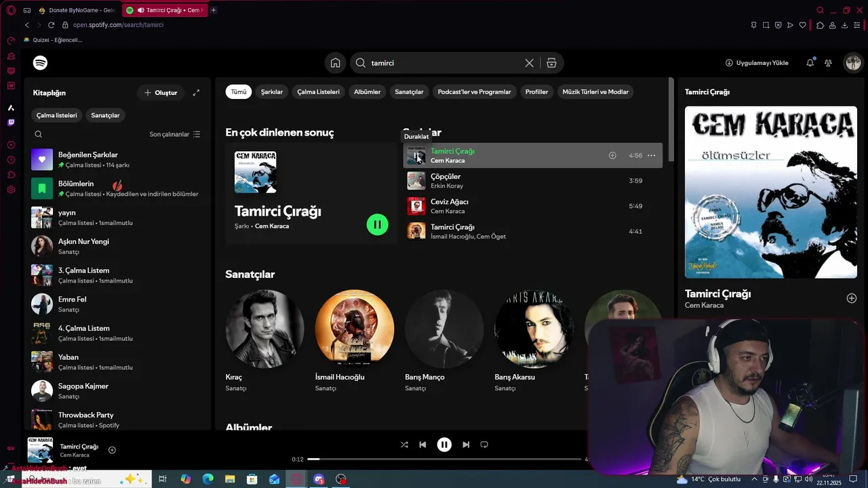
Task: Open 3. Çalma Listem playlist
Action: (x=117, y=275)
